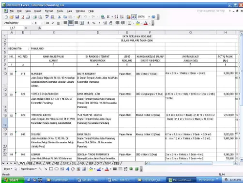Apply red Font Color on Formatting toolbar

tap(146, 23)
